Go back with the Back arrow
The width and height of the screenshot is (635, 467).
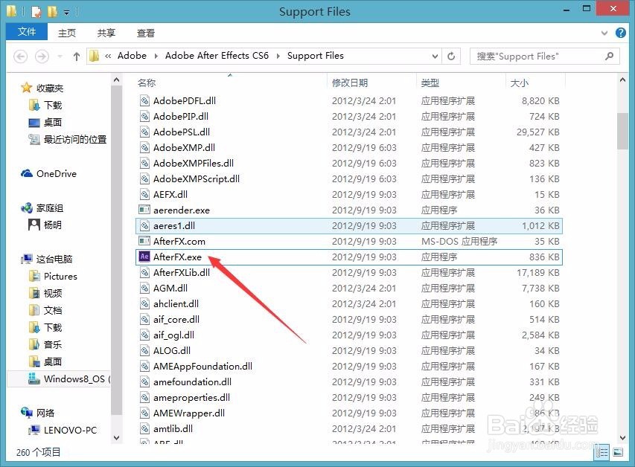21,57
